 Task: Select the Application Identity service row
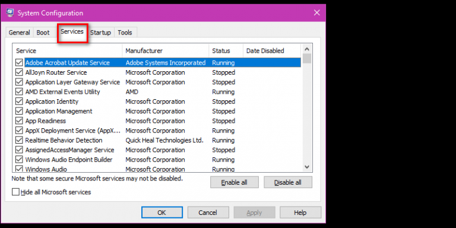tap(157, 102)
